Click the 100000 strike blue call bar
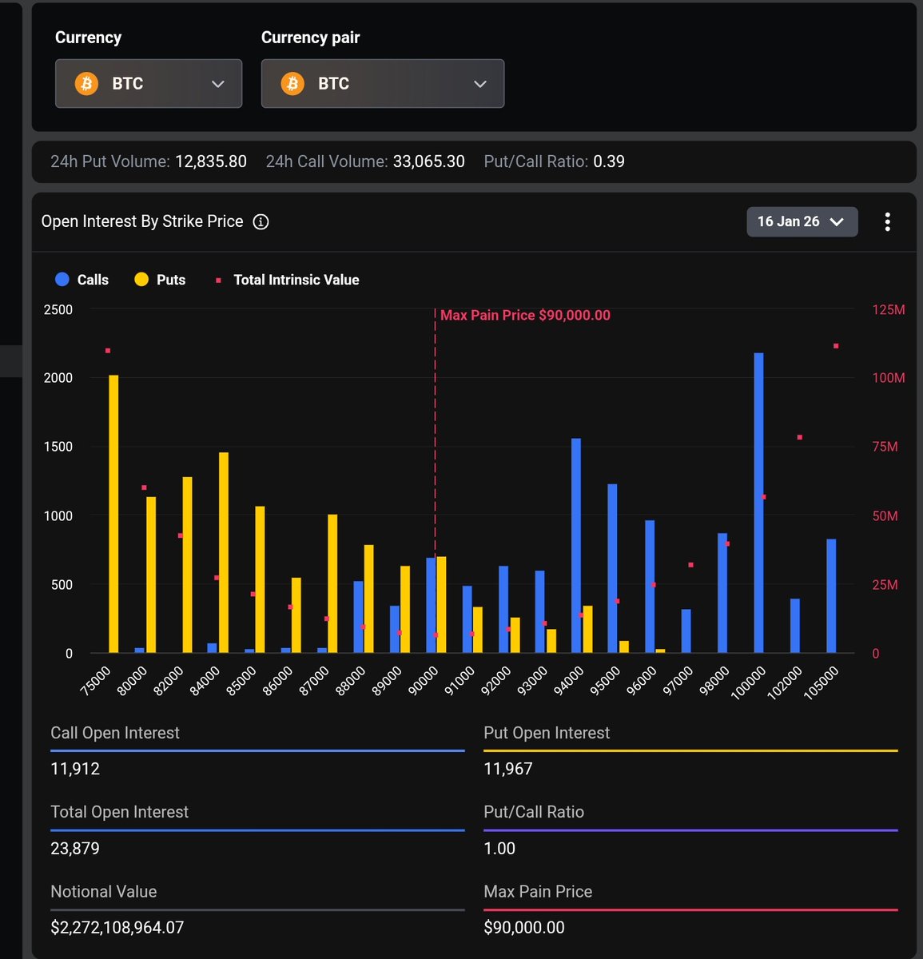The height and width of the screenshot is (959, 923). [x=758, y=503]
